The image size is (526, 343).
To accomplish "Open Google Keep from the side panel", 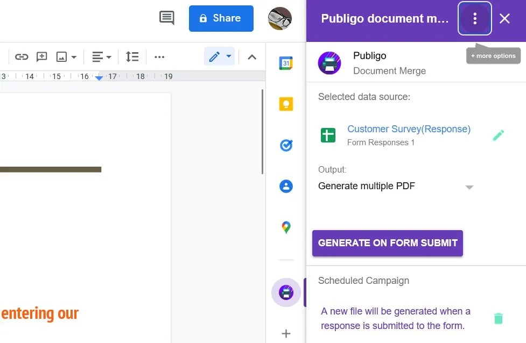I will click(286, 104).
